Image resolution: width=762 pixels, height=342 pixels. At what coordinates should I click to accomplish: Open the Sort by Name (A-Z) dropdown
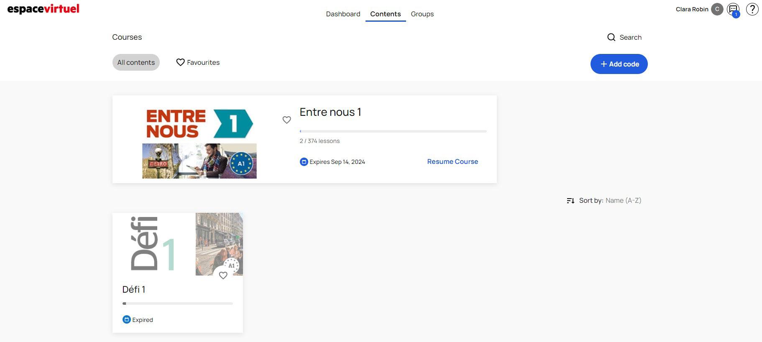tap(623, 201)
